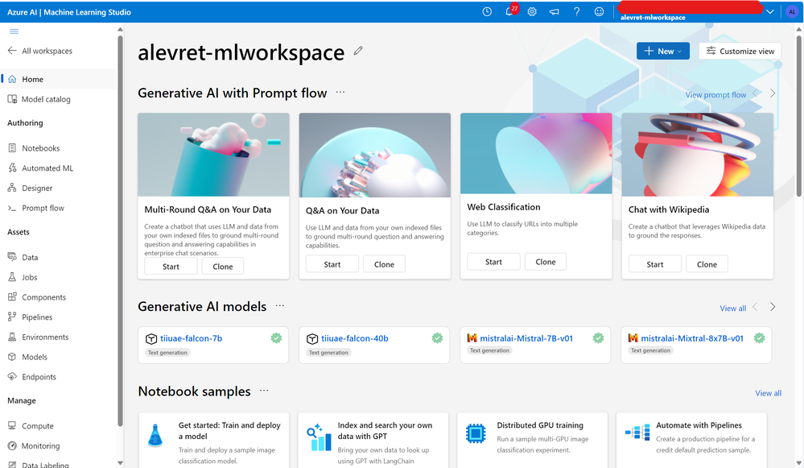Screen dimensions: 804x468
Task: Open notifications bell with 27 badge
Action: [x=511, y=10]
